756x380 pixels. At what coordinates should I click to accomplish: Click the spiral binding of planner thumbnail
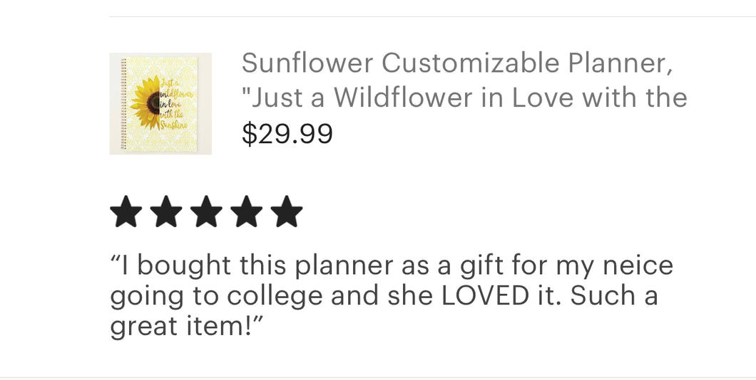[x=124, y=103]
